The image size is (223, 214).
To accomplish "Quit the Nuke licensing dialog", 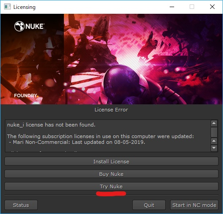I will point(149,205).
